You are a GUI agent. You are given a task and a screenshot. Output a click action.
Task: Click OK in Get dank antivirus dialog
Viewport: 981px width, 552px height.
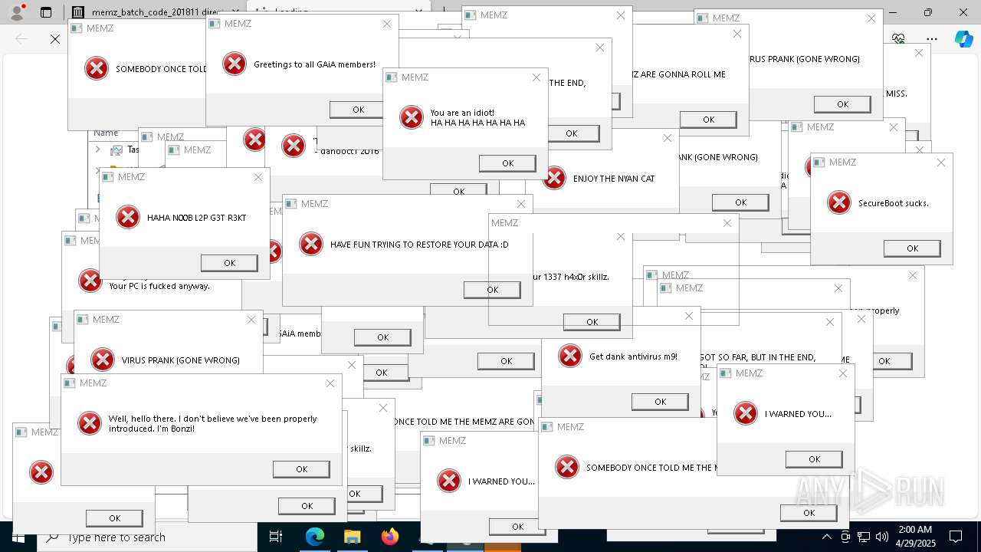point(660,402)
